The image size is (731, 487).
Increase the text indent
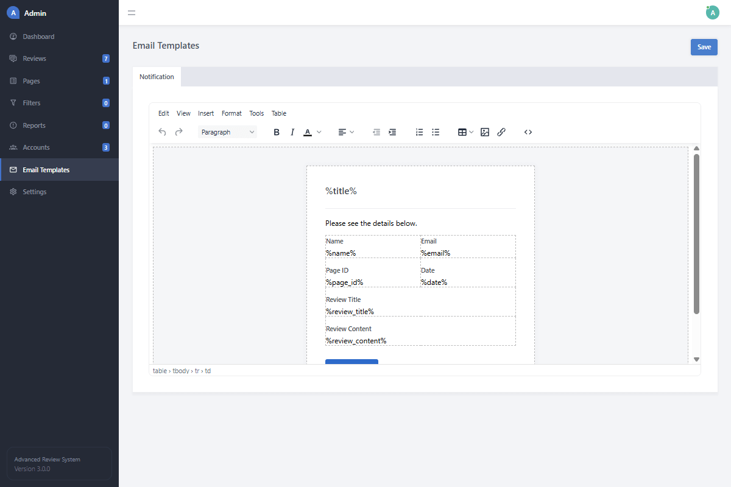click(392, 131)
